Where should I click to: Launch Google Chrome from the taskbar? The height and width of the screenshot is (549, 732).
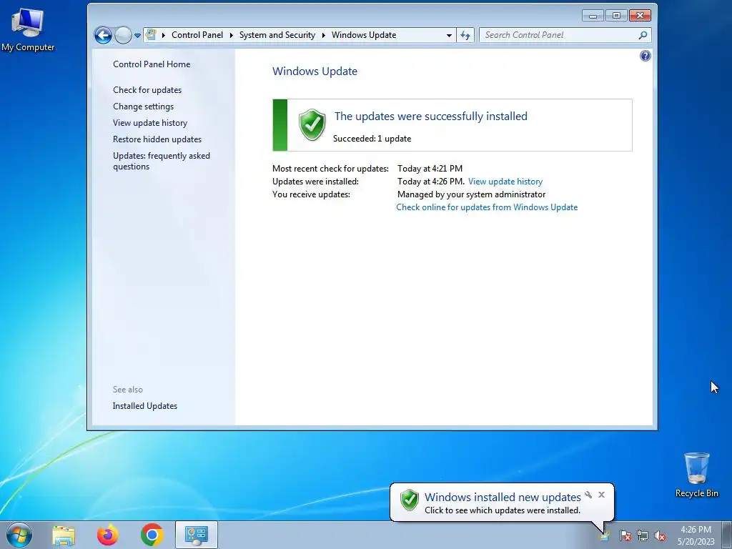pos(152,535)
